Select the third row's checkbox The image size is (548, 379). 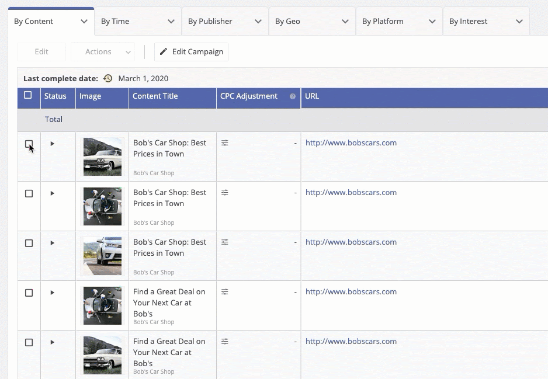tap(29, 243)
